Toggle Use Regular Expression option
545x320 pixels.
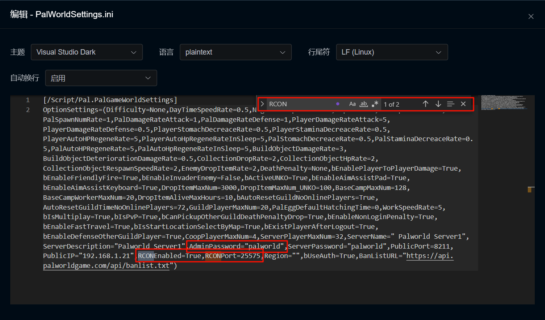tap(375, 104)
